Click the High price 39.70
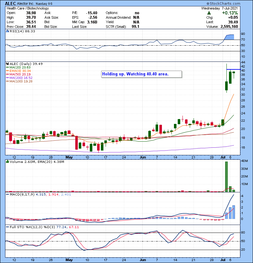Viewport: 253px width, 263px height. (31, 17)
